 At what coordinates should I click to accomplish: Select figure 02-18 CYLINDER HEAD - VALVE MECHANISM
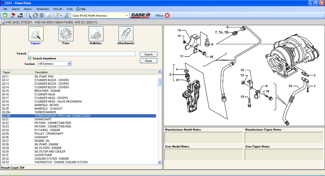pyautogui.click(x=79, y=101)
